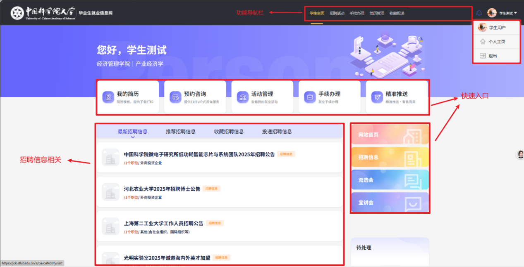Go to 简历管理 in the navigation bar

(x=377, y=13)
